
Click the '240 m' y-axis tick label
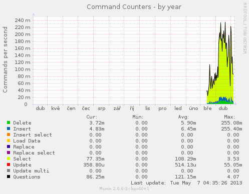pyautogui.click(x=23, y=20)
